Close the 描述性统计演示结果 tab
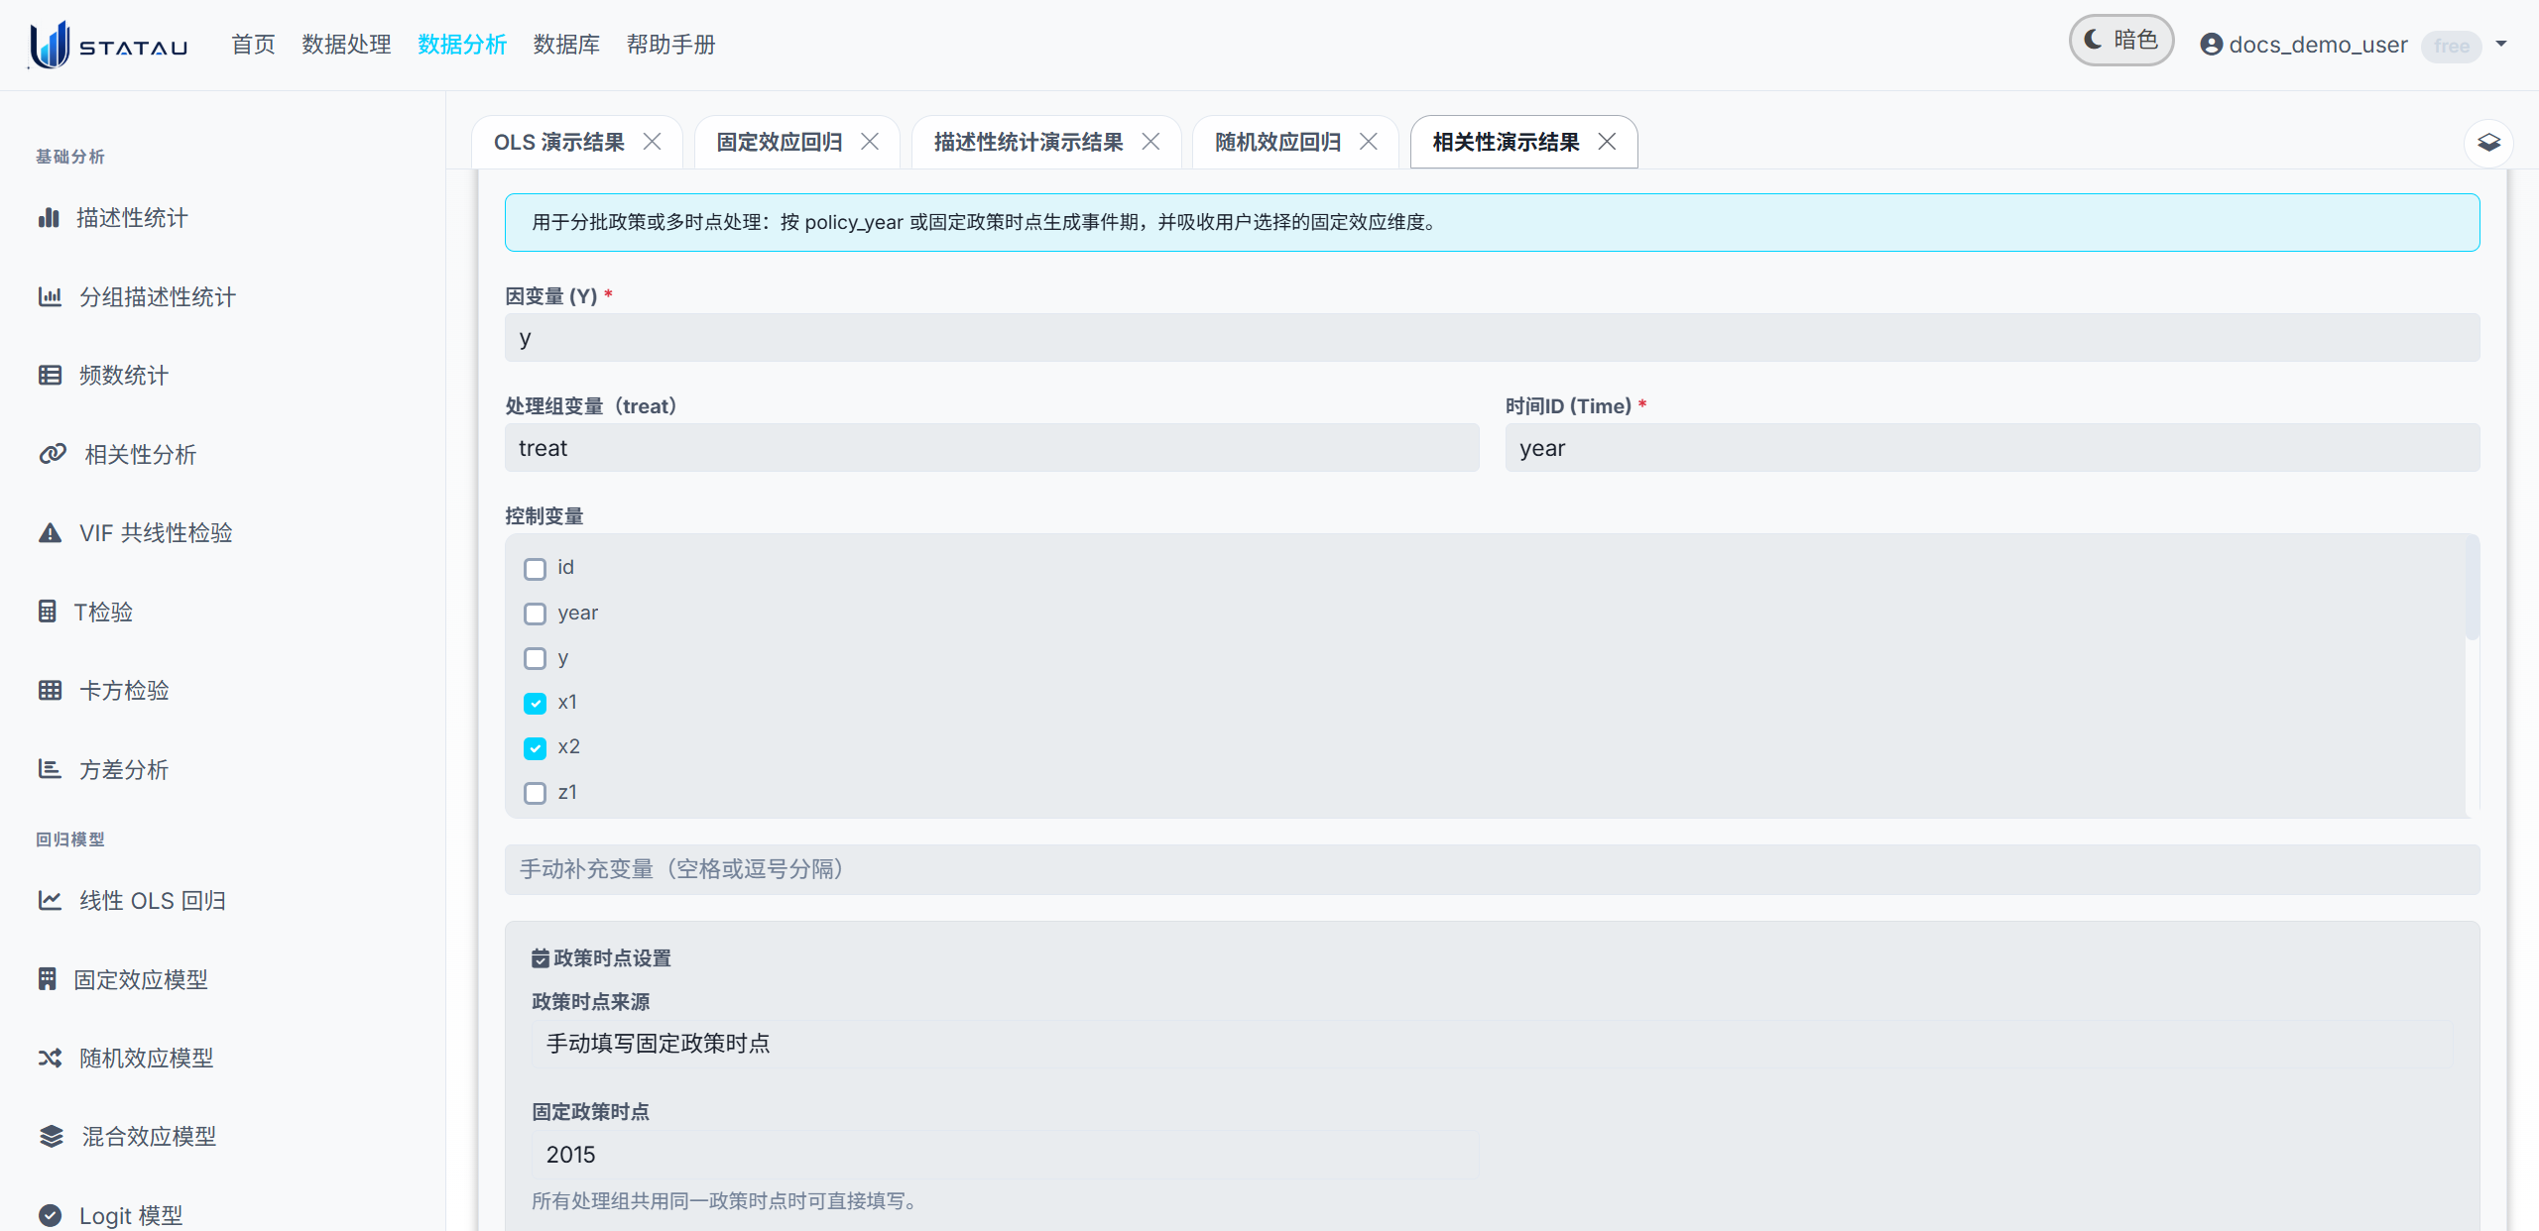The width and height of the screenshot is (2539, 1231). coord(1151,142)
